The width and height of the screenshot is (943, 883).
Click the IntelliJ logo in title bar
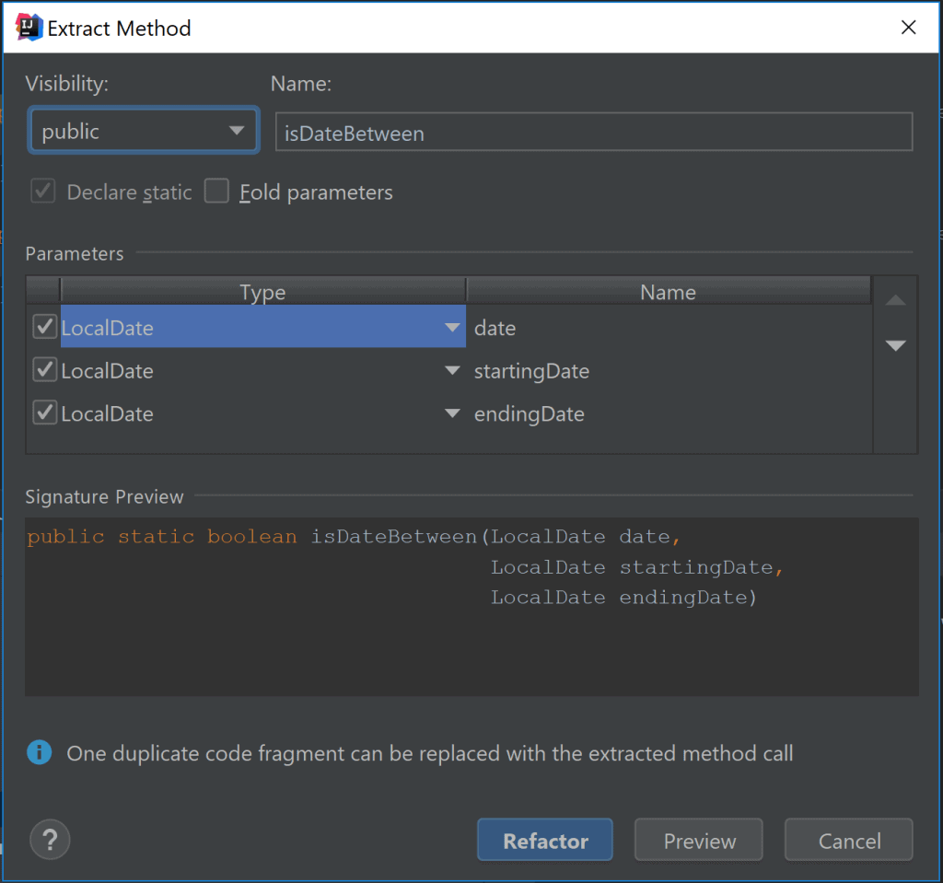[29, 28]
